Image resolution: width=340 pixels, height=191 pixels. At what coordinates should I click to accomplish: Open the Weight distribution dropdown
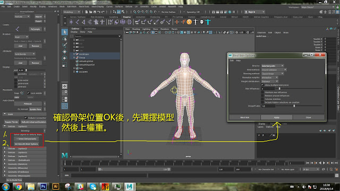(269, 81)
